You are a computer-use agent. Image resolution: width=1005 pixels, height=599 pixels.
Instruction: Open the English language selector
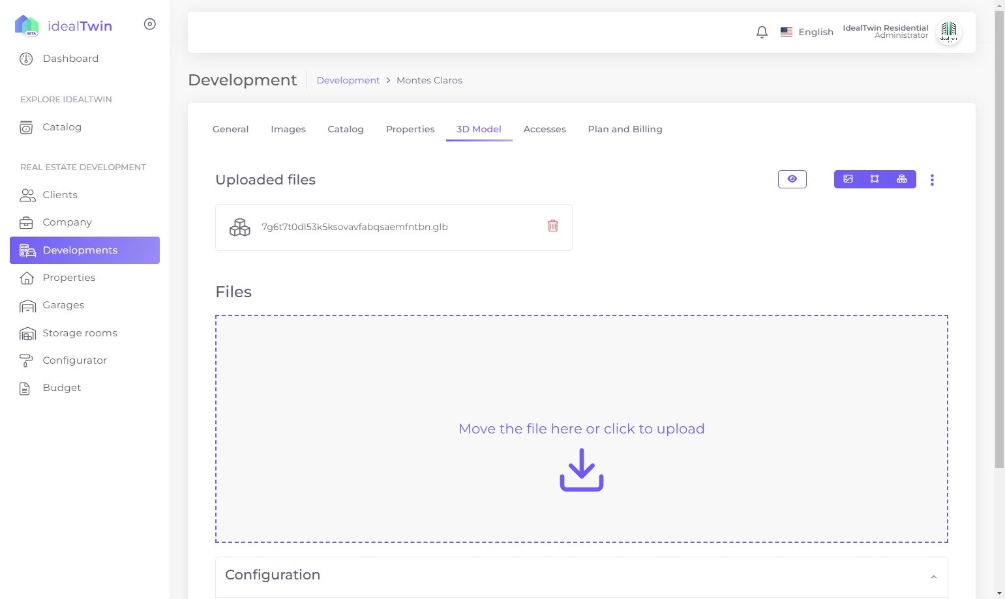click(x=807, y=32)
